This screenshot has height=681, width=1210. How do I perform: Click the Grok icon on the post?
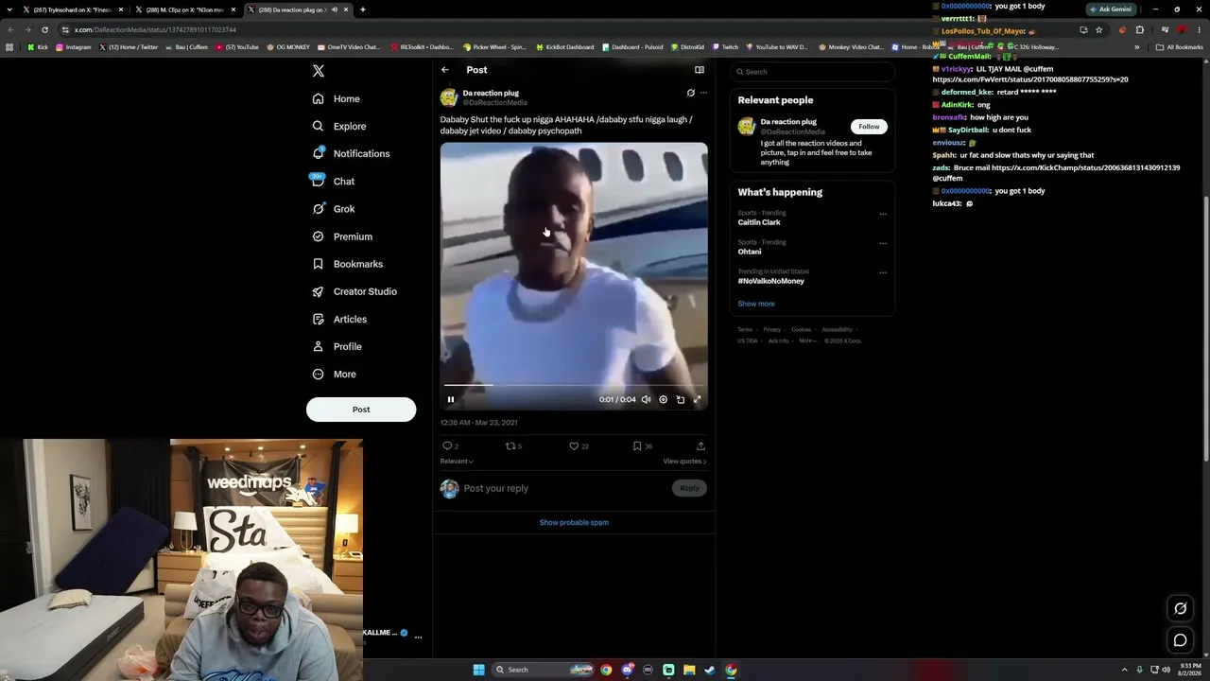tap(691, 93)
